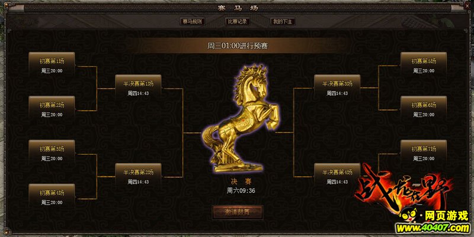Viewport: 474px width, 237px height.
Task: Select the 初赛第7场 match box
Action: 424,152
